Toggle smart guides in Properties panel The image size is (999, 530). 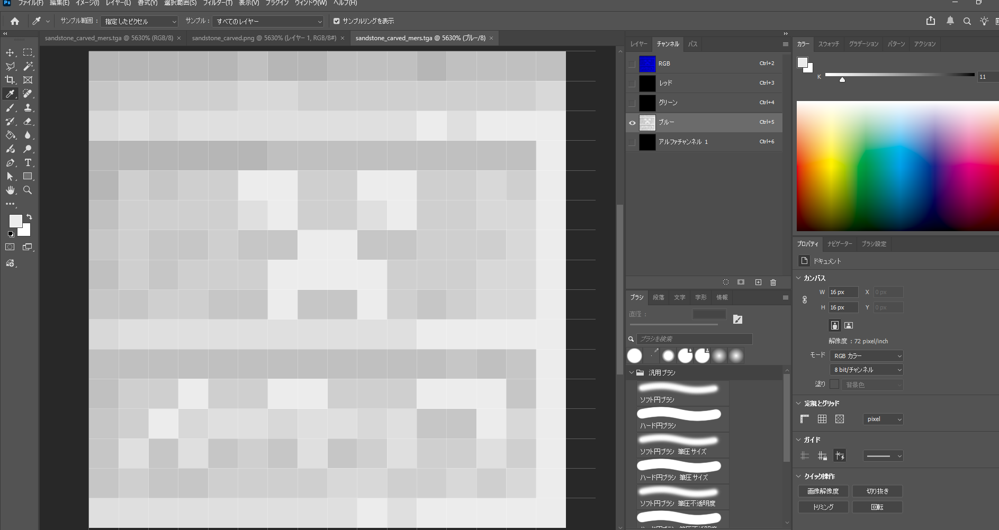(x=840, y=455)
